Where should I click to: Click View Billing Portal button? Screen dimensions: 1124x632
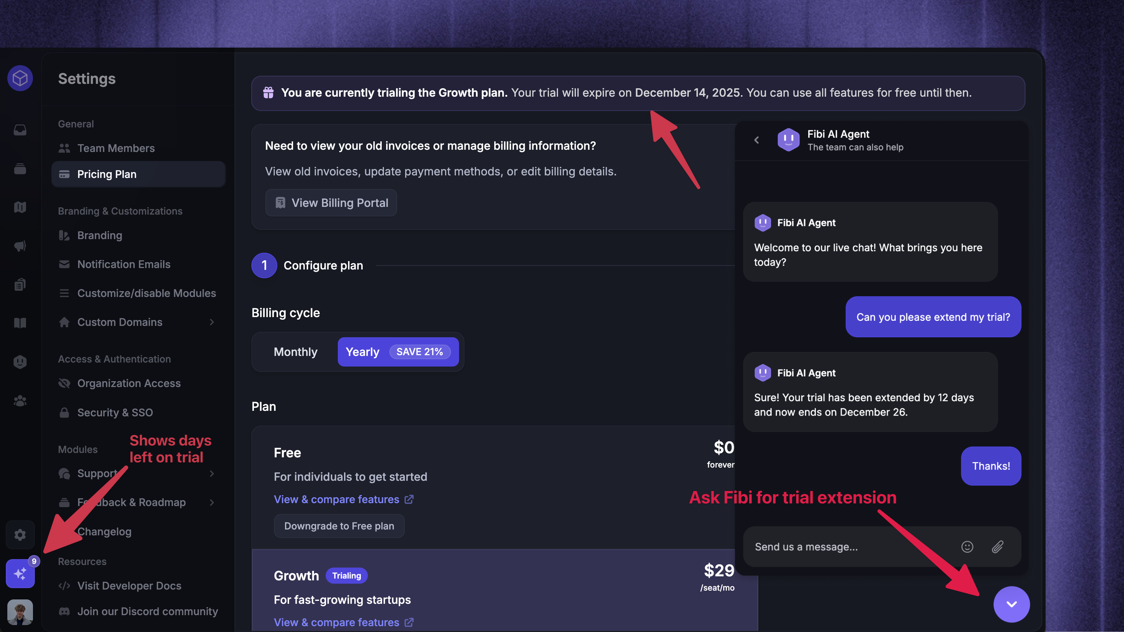point(331,202)
